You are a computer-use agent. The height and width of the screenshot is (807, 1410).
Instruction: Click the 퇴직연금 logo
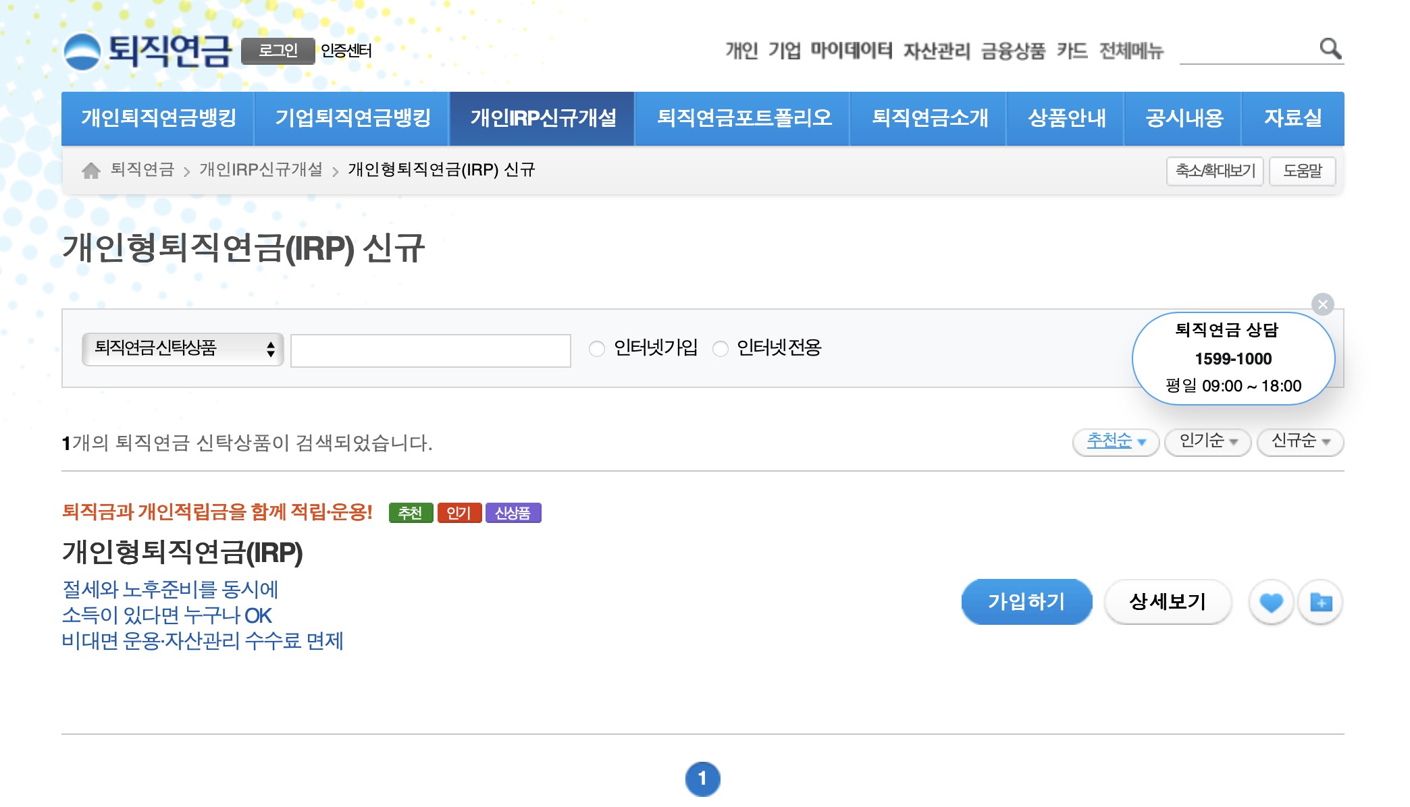[149, 51]
